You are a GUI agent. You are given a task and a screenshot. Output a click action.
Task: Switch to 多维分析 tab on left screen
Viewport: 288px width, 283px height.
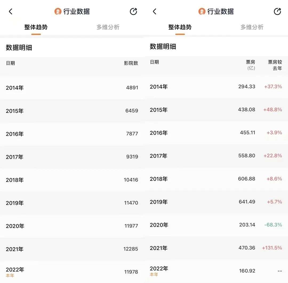pos(108,27)
